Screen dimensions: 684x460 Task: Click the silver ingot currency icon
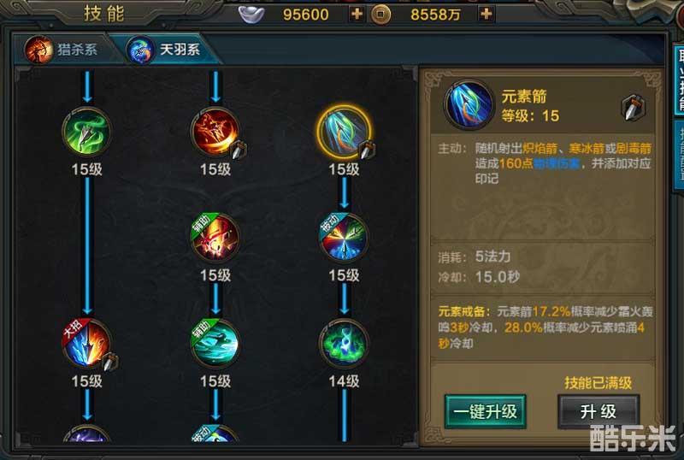click(x=251, y=15)
